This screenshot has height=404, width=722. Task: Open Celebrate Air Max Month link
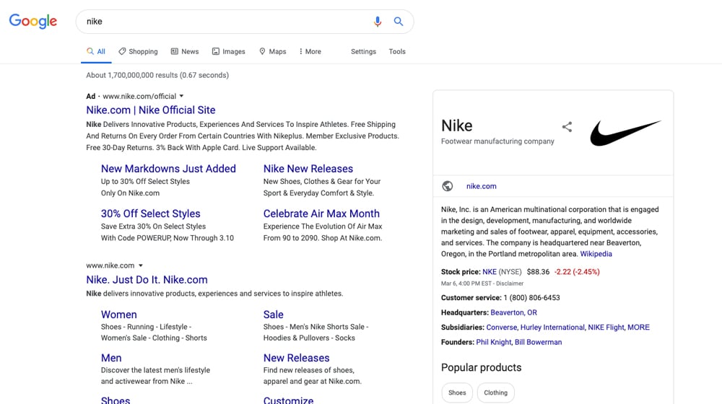point(321,214)
